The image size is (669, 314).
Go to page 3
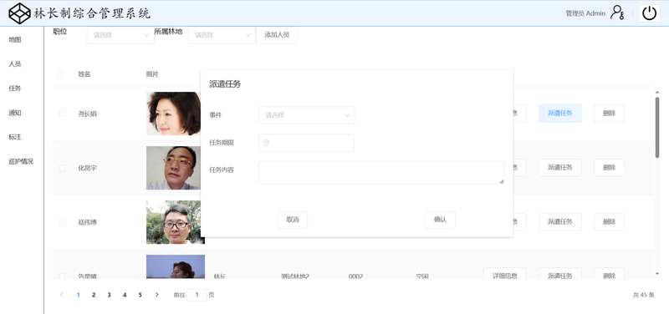point(109,295)
